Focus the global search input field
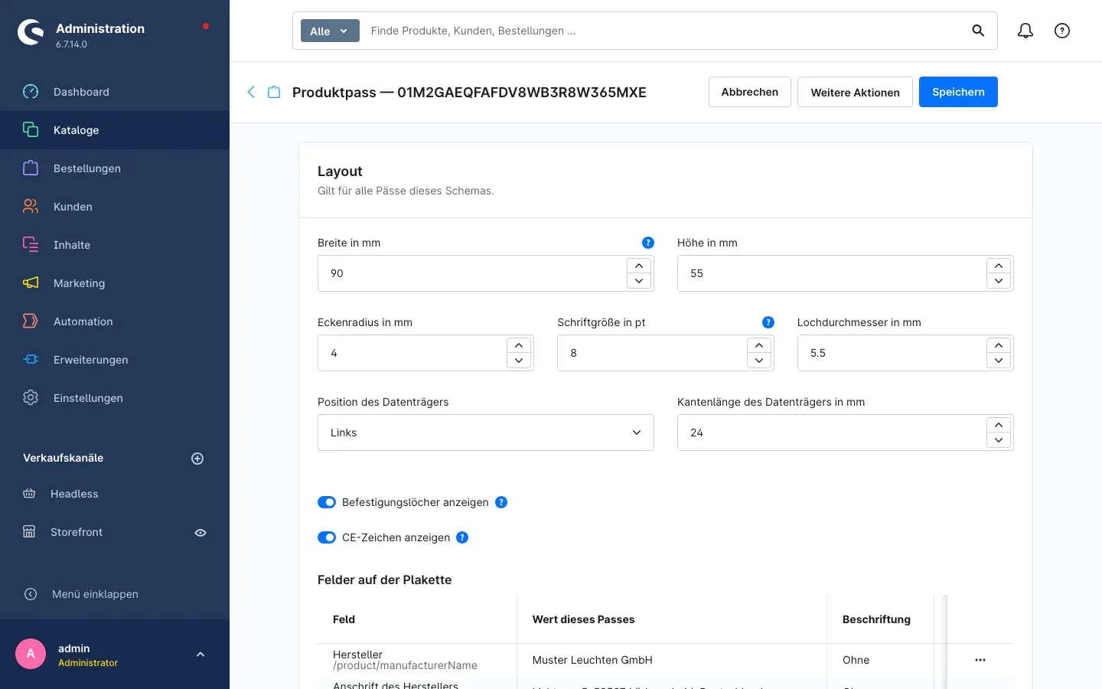This screenshot has width=1102, height=689. 662,31
